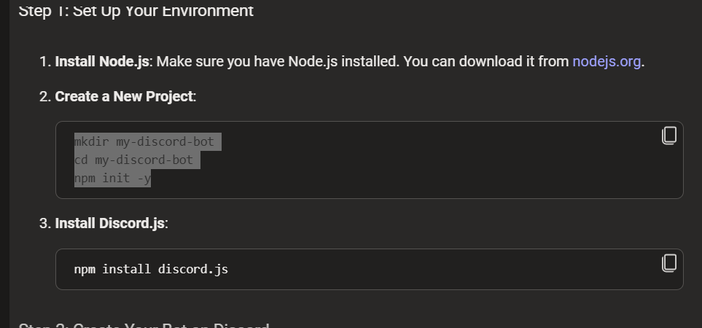Click the 'npm init -y' code line

pyautogui.click(x=112, y=178)
